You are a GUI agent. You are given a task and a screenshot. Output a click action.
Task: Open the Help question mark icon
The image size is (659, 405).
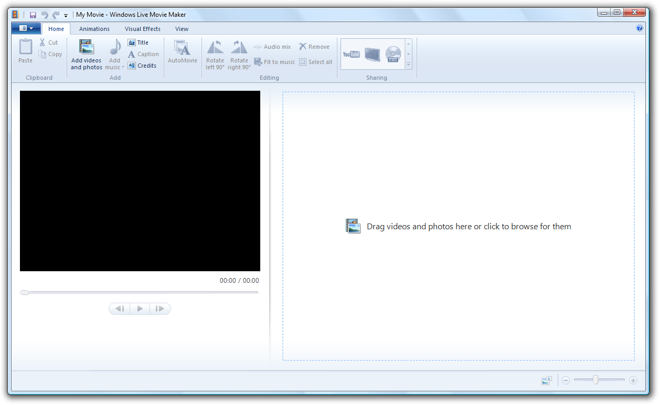click(640, 28)
